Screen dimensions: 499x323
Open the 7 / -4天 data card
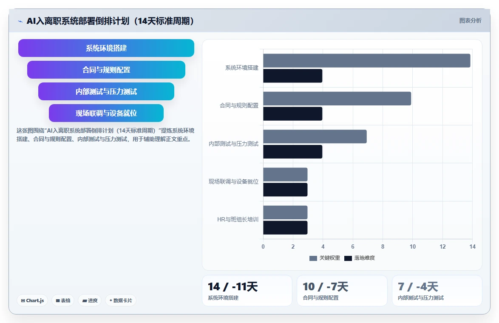point(437,291)
